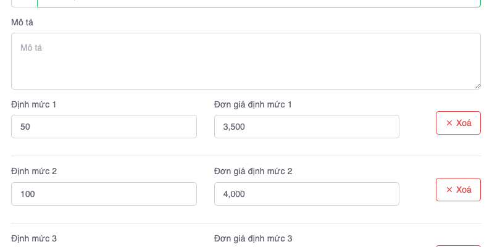Select the Đơn giá định mức 1 input
Viewport: 492px width, 247px height.
pyautogui.click(x=306, y=127)
